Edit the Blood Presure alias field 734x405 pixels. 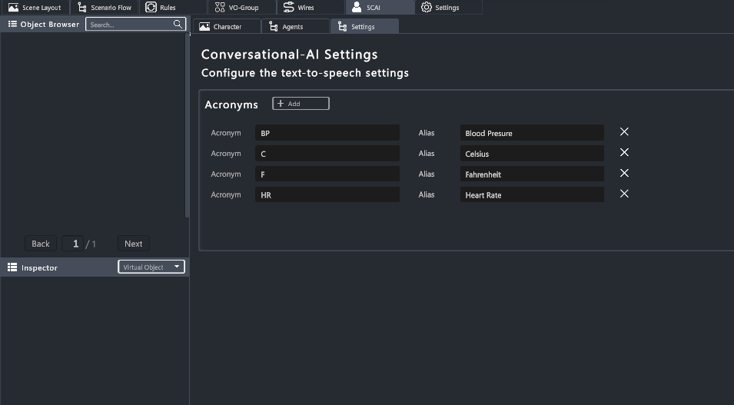pyautogui.click(x=531, y=133)
